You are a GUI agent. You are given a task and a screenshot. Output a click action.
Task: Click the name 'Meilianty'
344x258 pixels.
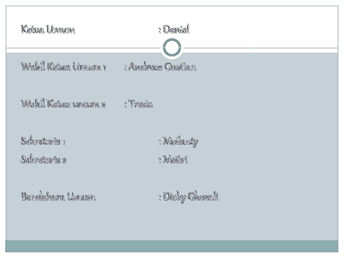pyautogui.click(x=181, y=141)
